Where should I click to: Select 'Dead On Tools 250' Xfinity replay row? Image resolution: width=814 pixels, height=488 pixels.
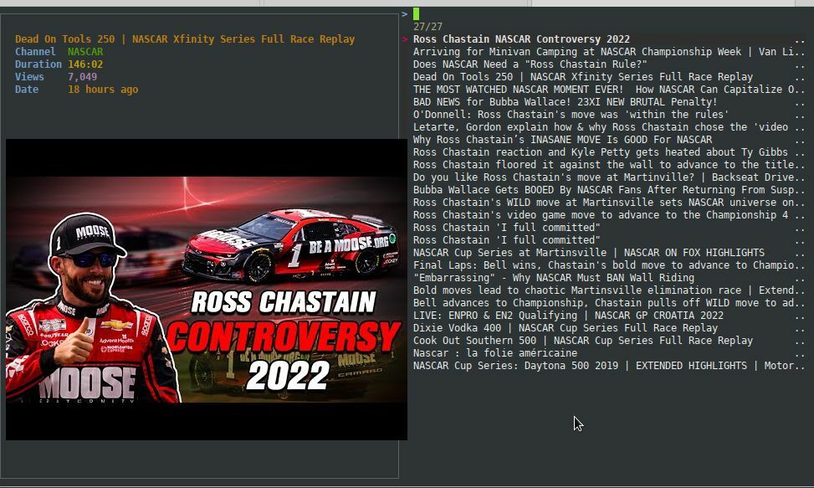[608, 77]
